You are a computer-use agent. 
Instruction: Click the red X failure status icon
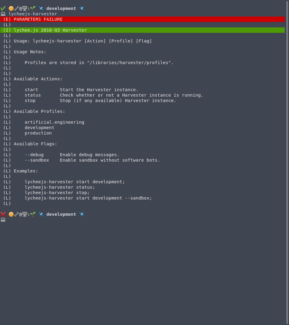(3, 214)
